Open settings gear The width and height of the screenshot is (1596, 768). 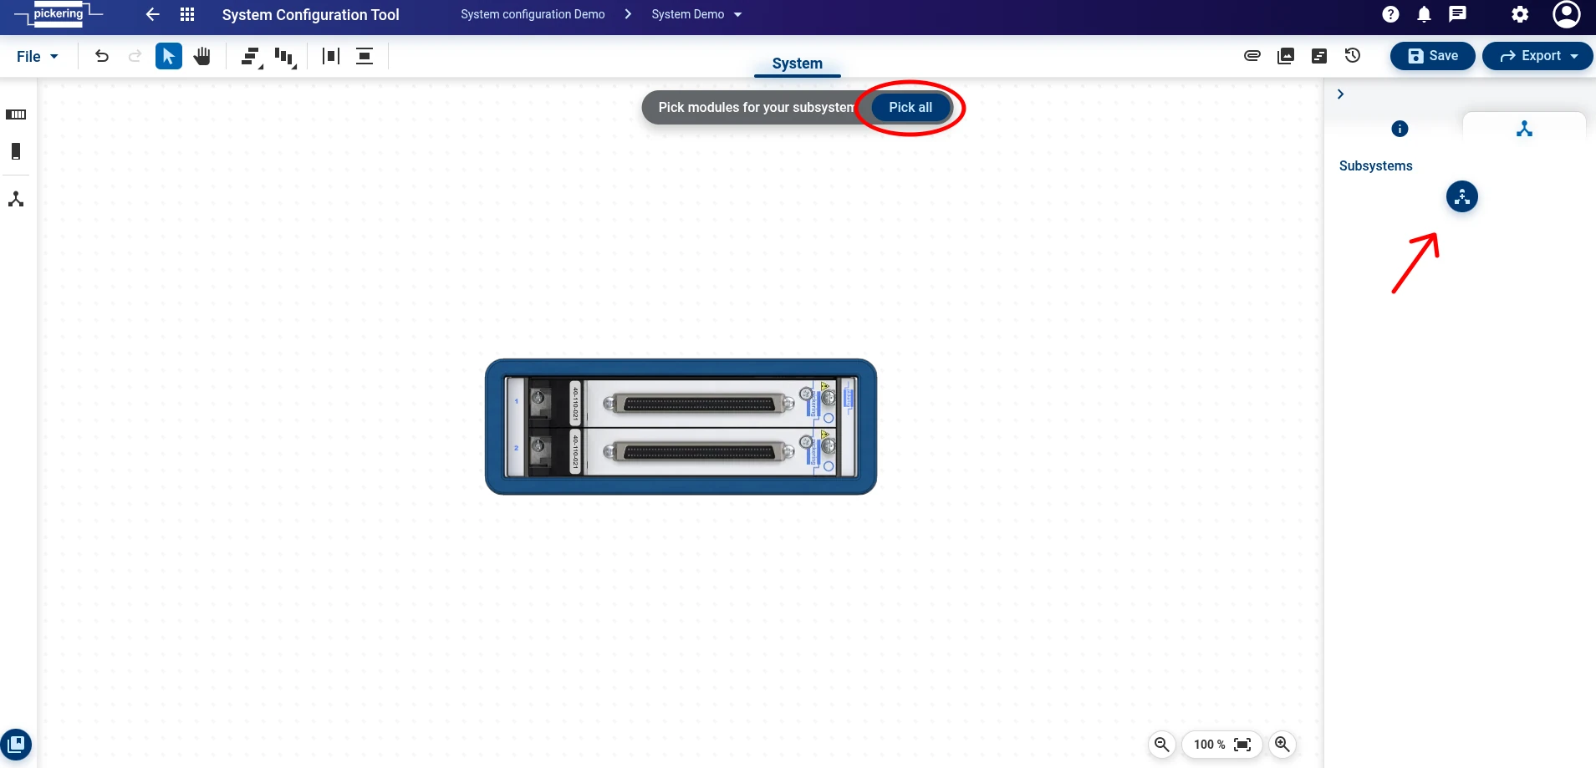(x=1520, y=14)
